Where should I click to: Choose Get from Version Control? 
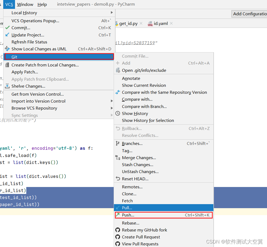(x=58, y=94)
